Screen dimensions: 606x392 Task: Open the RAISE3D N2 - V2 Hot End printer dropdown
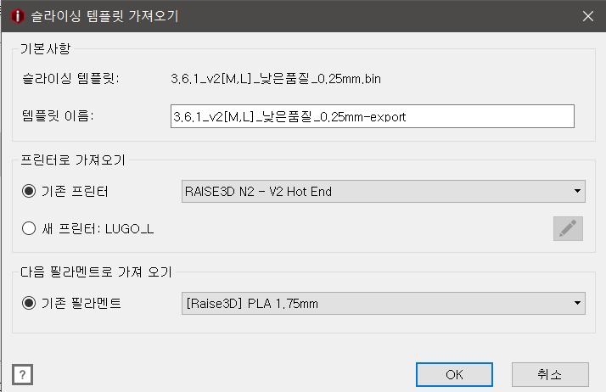pos(384,191)
